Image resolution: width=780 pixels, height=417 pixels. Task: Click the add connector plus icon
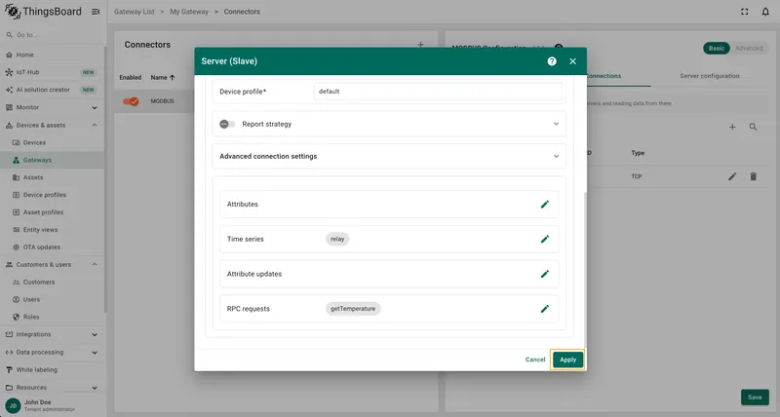coord(420,45)
